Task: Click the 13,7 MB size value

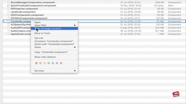Action: click(x=159, y=31)
